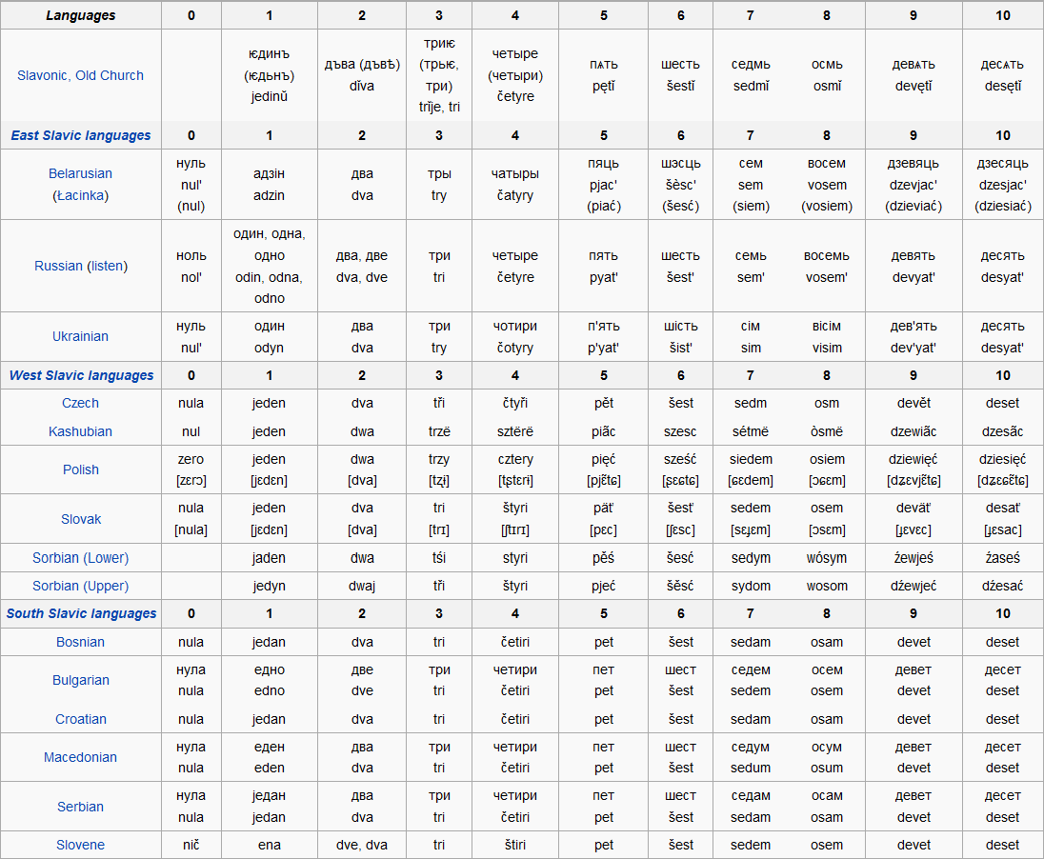Open the Kashubian language article
This screenshot has width=1044, height=859.
coord(80,429)
